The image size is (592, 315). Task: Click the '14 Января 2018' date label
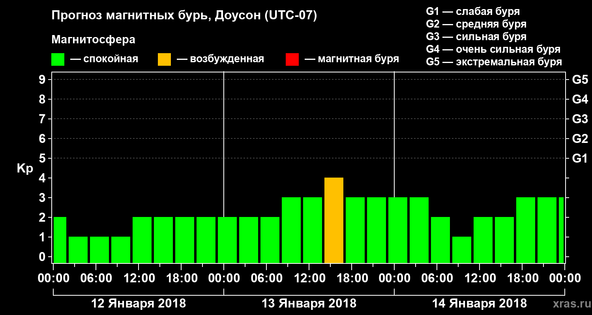coord(480,304)
